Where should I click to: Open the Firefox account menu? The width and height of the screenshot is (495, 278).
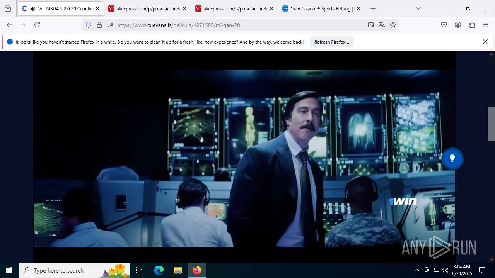pos(458,25)
